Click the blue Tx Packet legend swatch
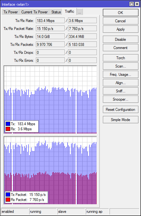141x216 pixels. [x=8, y=195]
